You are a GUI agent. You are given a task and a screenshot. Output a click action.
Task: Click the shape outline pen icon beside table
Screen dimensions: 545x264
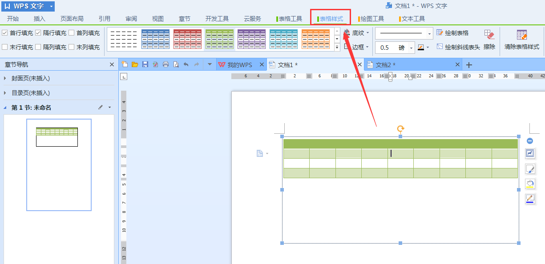pyautogui.click(x=530, y=199)
